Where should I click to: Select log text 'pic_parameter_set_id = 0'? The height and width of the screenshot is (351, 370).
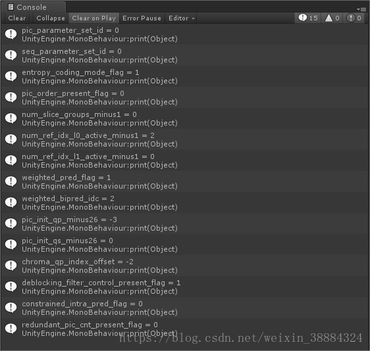click(70, 30)
